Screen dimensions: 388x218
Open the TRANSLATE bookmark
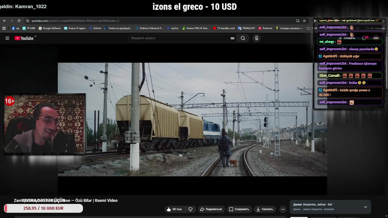coord(246,28)
